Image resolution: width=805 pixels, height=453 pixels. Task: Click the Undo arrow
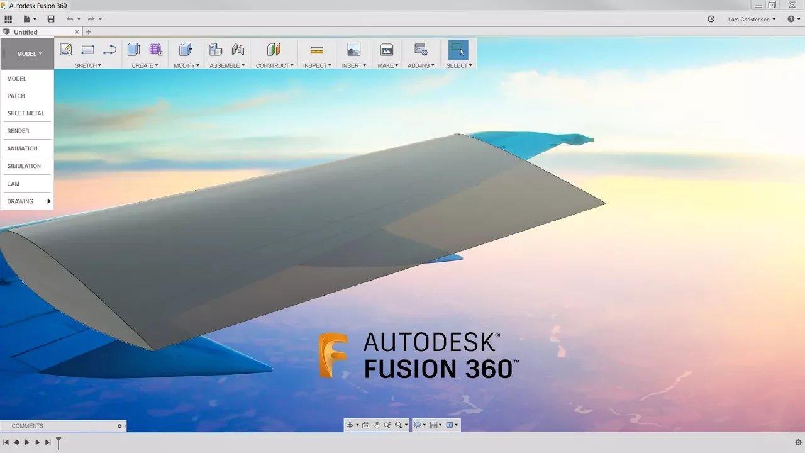(69, 19)
